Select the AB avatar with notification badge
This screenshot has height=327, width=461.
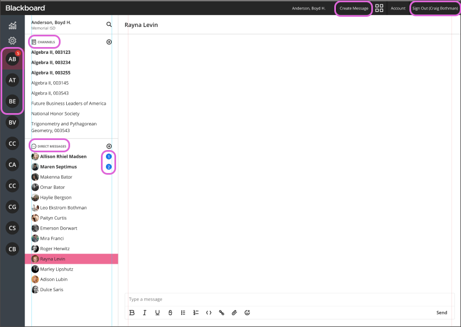[12, 59]
